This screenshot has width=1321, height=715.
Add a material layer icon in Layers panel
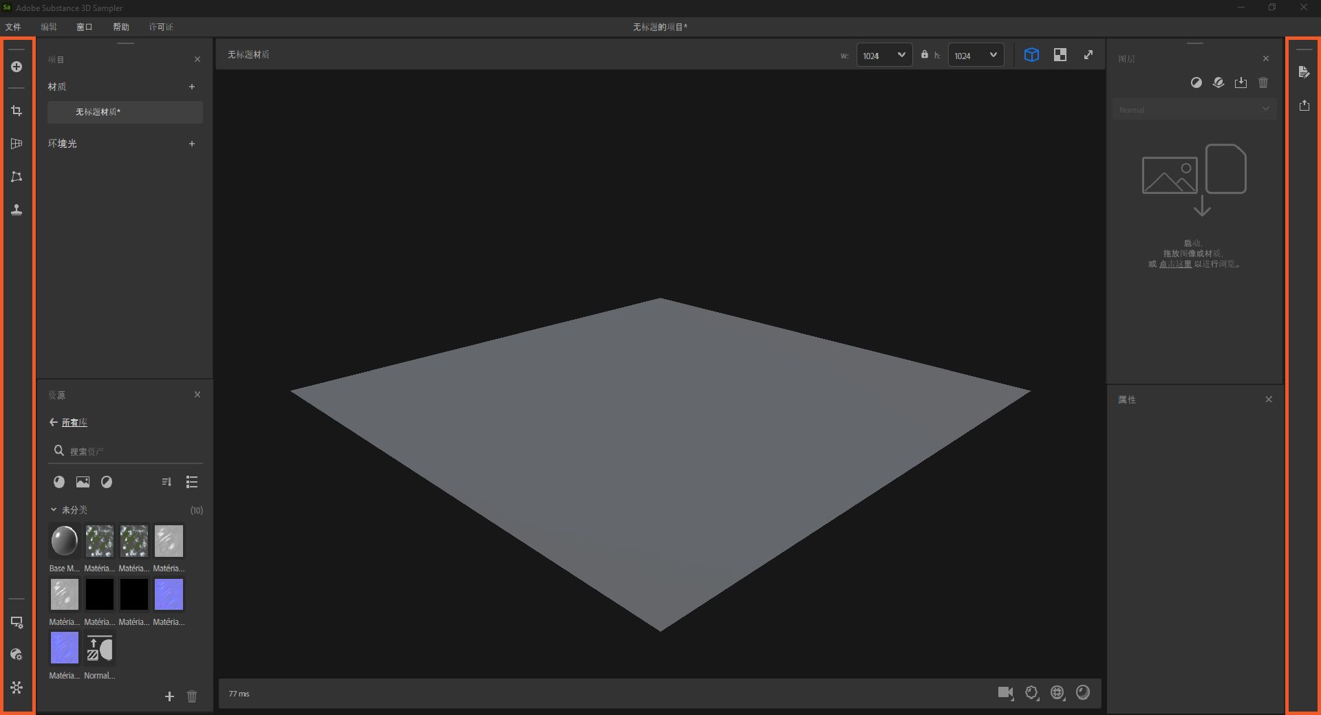tap(1218, 82)
